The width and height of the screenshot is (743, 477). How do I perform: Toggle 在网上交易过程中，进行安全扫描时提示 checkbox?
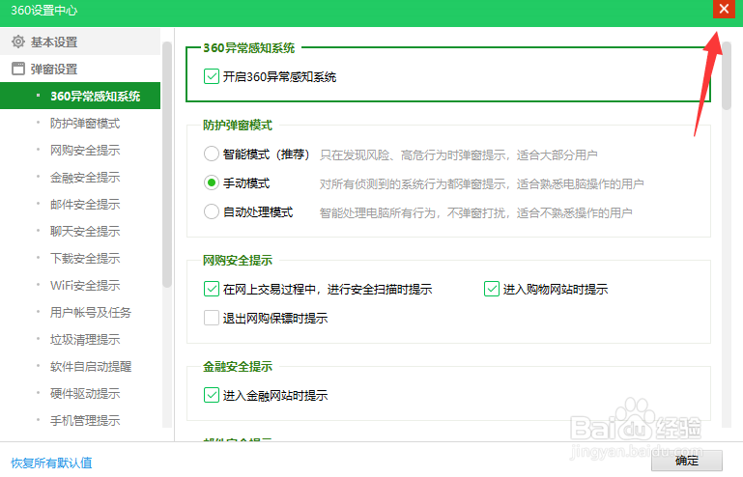[x=212, y=289]
